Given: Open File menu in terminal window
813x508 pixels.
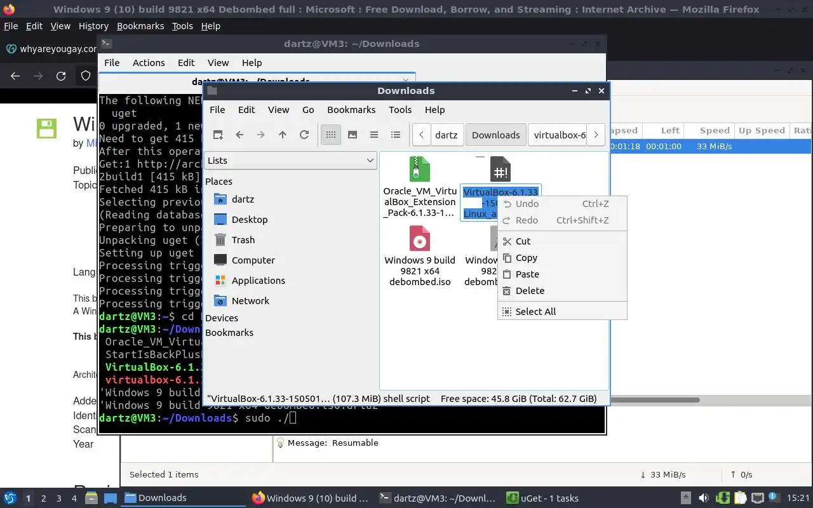Looking at the screenshot, I should pyautogui.click(x=112, y=62).
